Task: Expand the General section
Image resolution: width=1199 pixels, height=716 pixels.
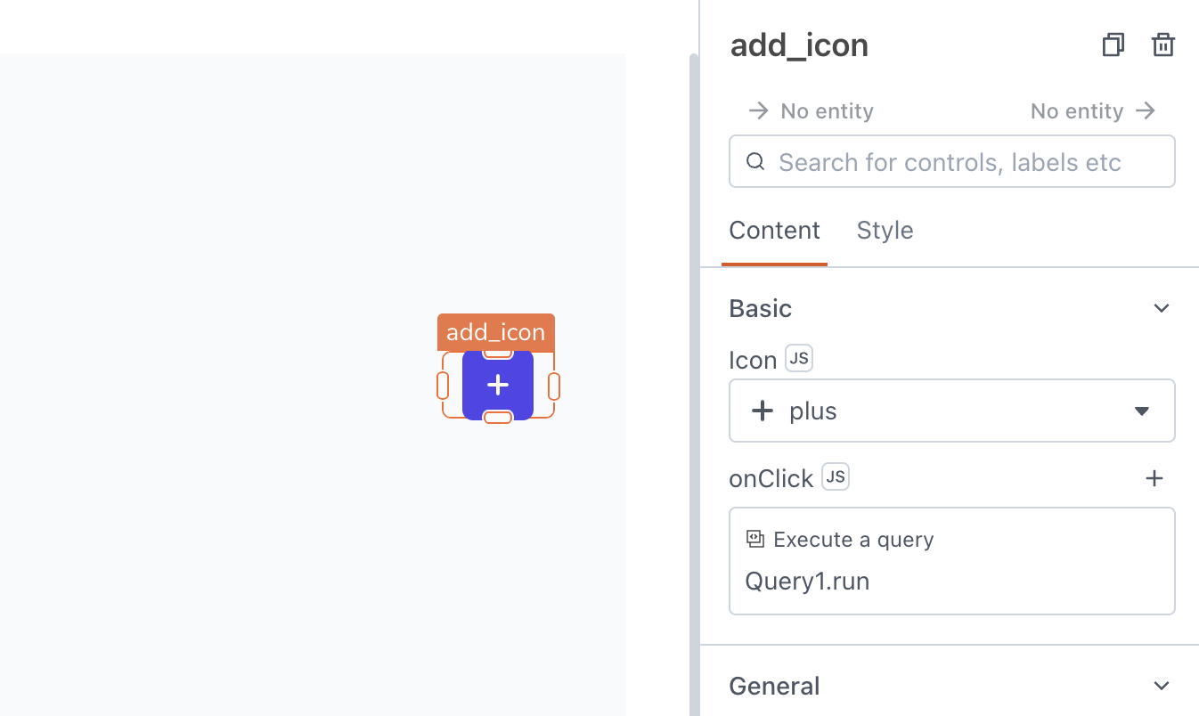Action: click(1162, 686)
